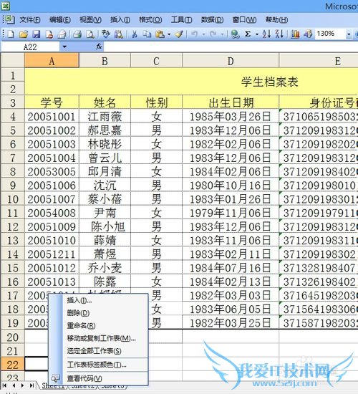Go to first sheet tab arrow
Viewport: 358px width, 394px height.
pyautogui.click(x=4, y=385)
